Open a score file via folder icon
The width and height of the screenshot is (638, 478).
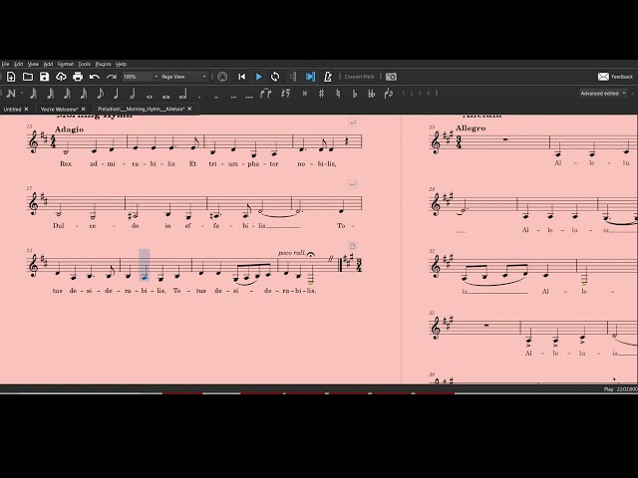tap(28, 77)
